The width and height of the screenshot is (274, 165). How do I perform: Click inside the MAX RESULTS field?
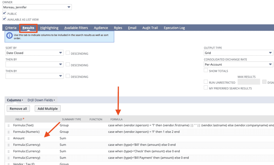pyautogui.click(x=249, y=81)
